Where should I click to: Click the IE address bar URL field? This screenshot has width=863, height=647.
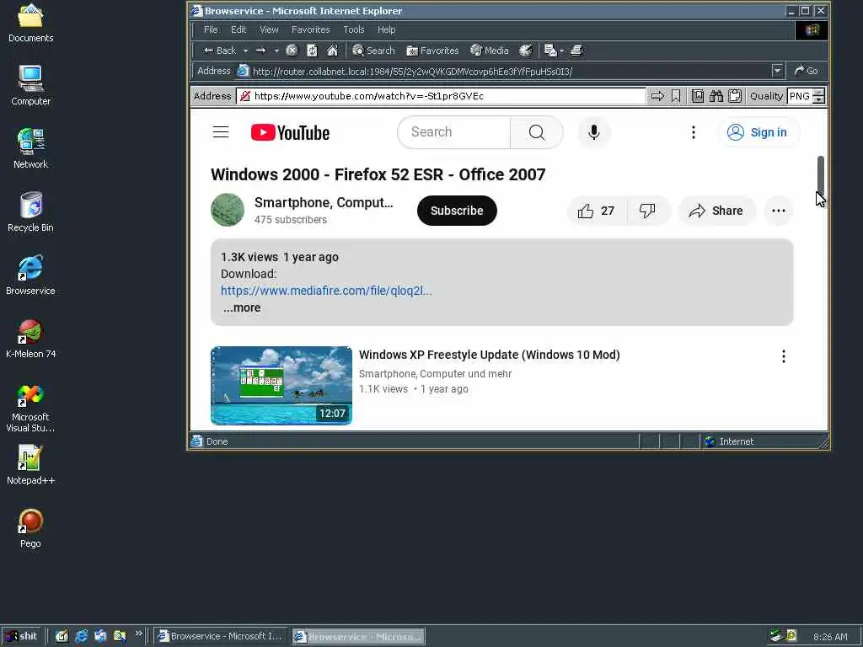pyautogui.click(x=503, y=72)
